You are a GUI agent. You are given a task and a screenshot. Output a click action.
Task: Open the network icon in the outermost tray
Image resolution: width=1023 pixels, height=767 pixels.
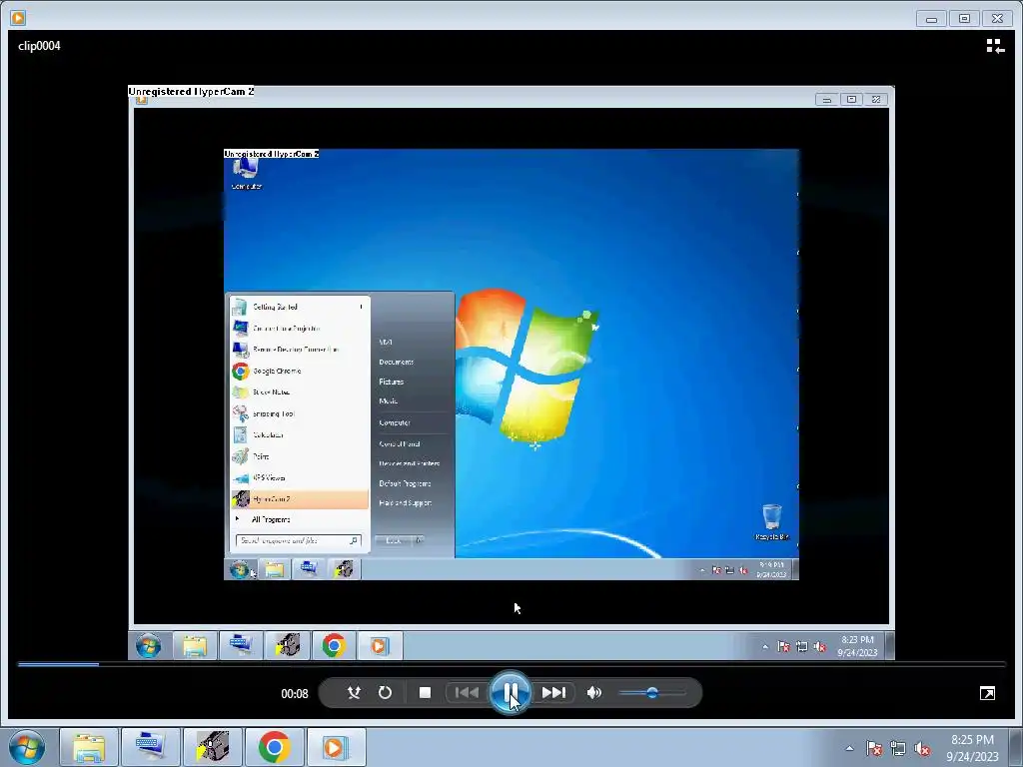click(898, 748)
